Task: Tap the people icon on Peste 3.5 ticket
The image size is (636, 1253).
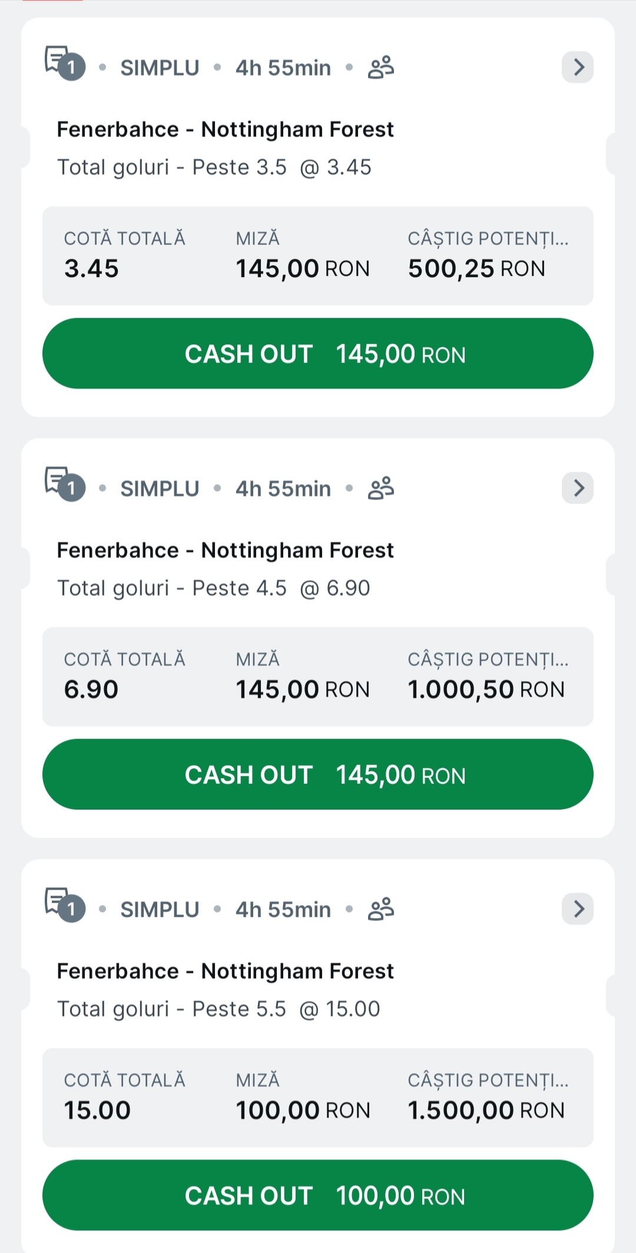Action: 381,67
